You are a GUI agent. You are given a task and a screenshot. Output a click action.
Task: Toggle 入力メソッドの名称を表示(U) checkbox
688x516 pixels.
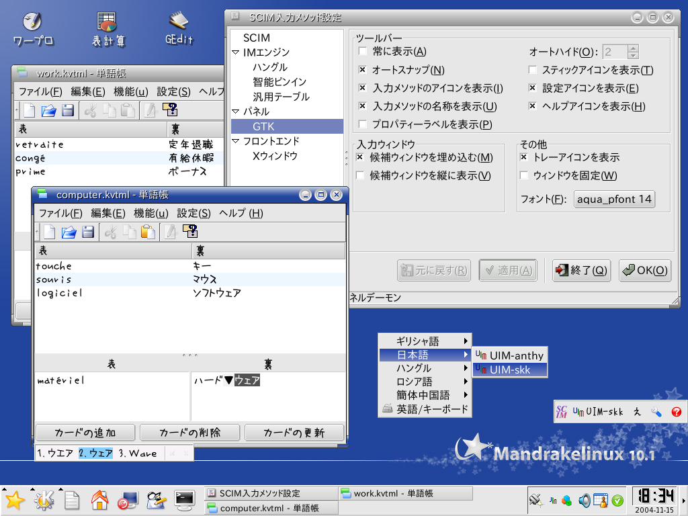tap(362, 106)
